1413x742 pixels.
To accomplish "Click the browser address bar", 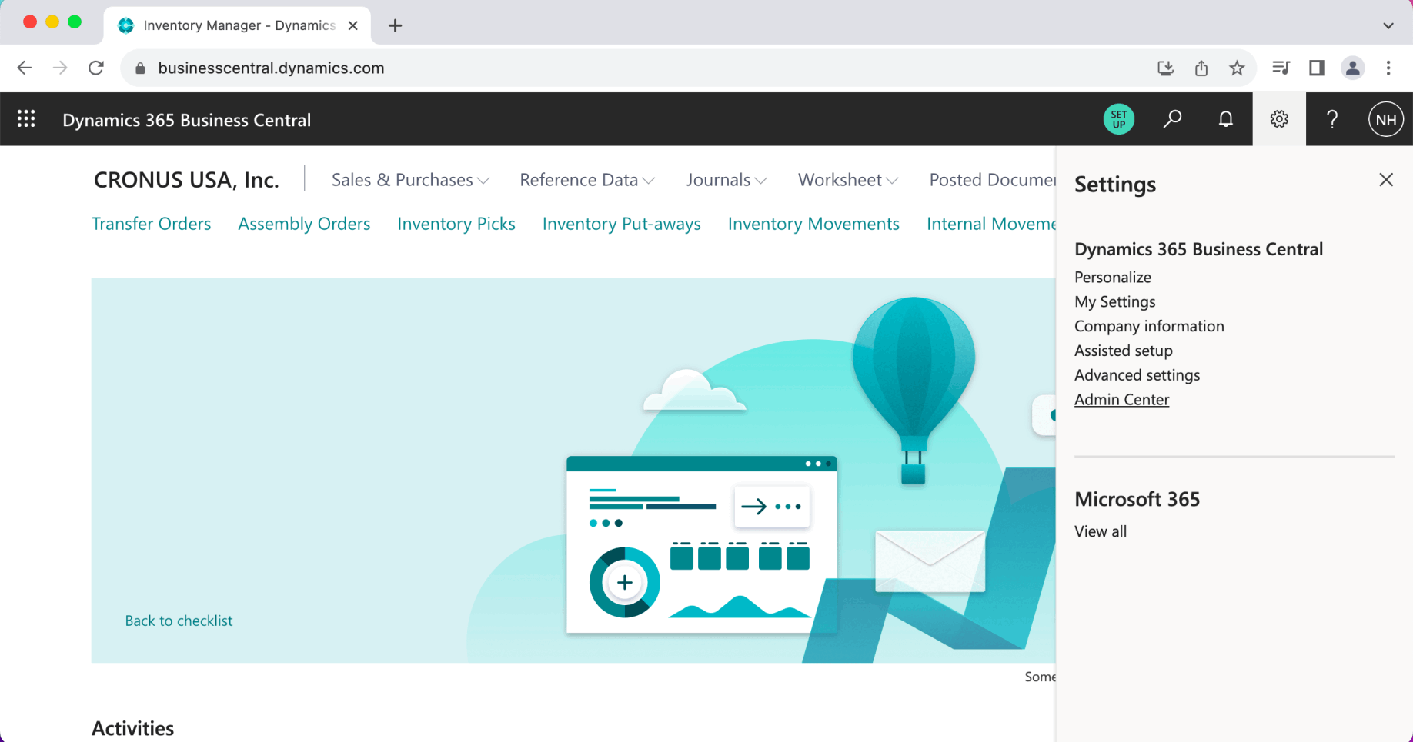I will [616, 68].
